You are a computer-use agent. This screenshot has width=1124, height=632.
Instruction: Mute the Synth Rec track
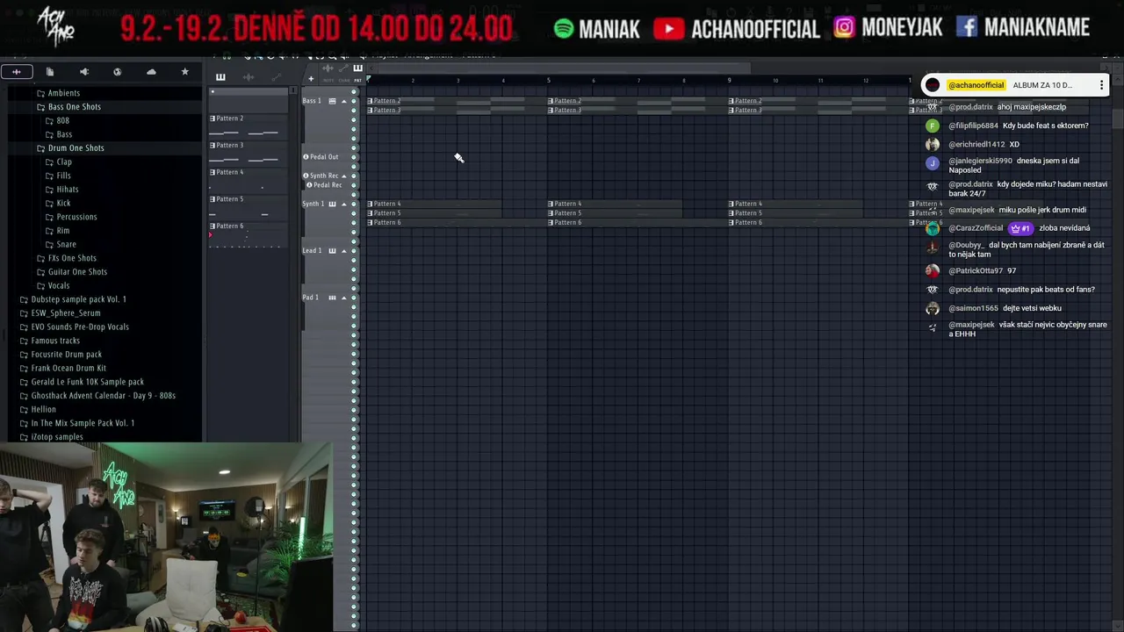click(355, 176)
